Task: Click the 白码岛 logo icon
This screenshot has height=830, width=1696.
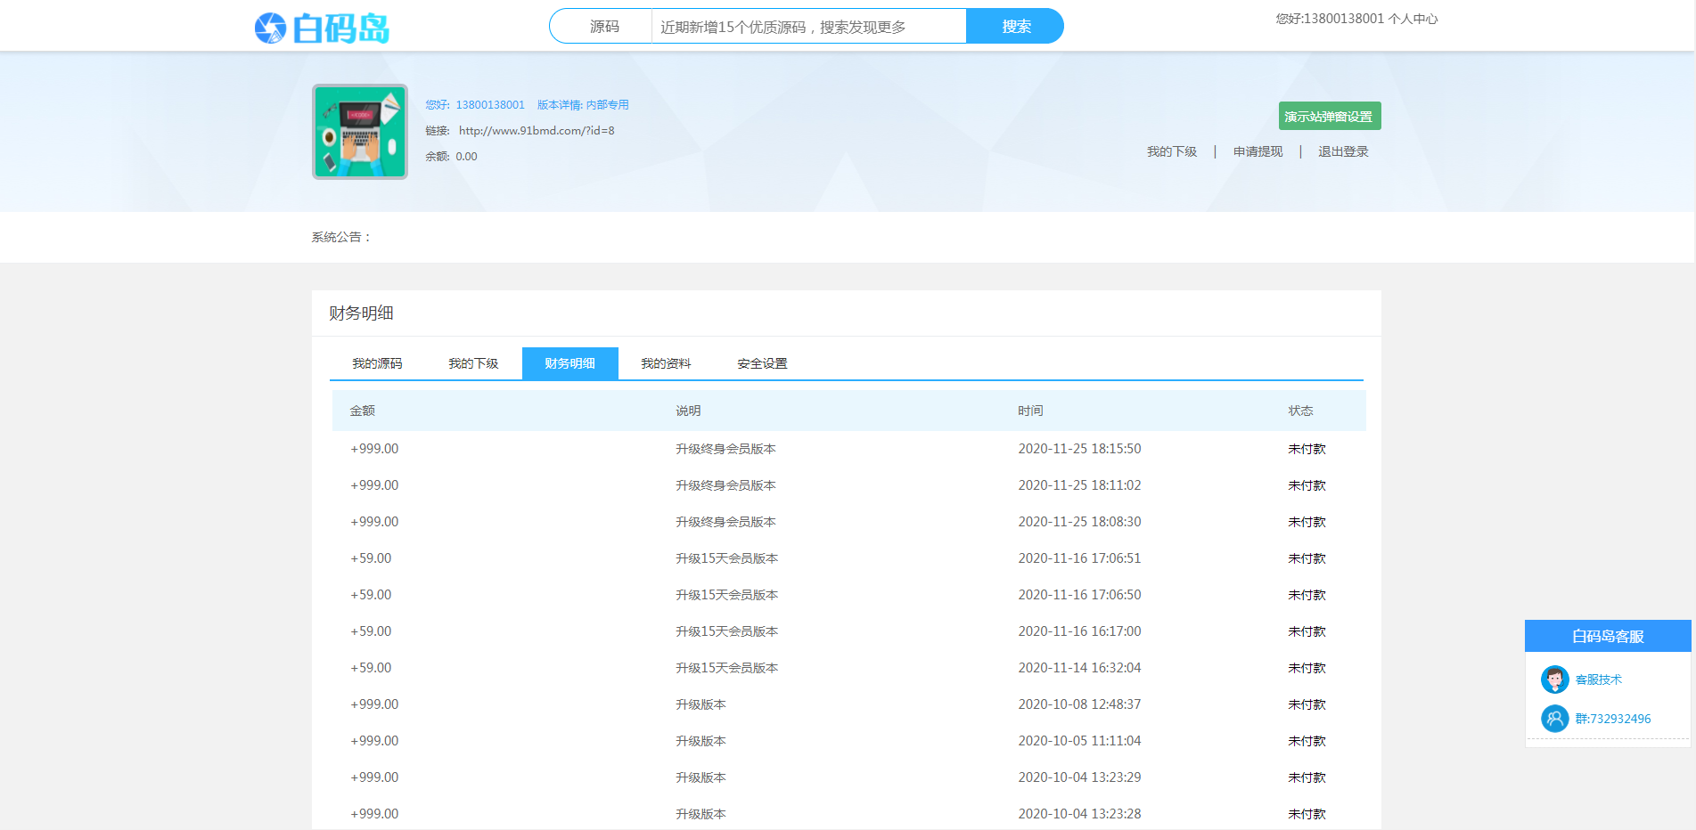Action: point(269,26)
